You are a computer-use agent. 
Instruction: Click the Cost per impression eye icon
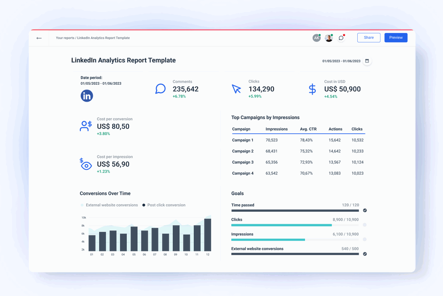click(x=86, y=164)
